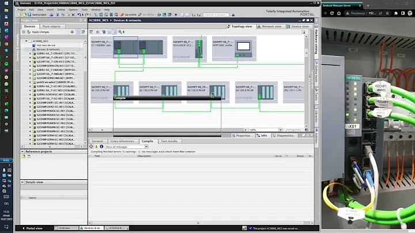Click green arrow icon in project tree toolbar

pyautogui.click(x=83, y=32)
